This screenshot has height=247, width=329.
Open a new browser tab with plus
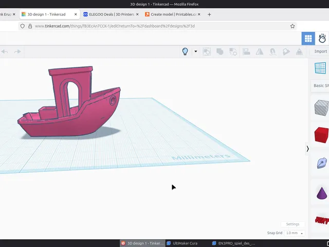[209, 14]
